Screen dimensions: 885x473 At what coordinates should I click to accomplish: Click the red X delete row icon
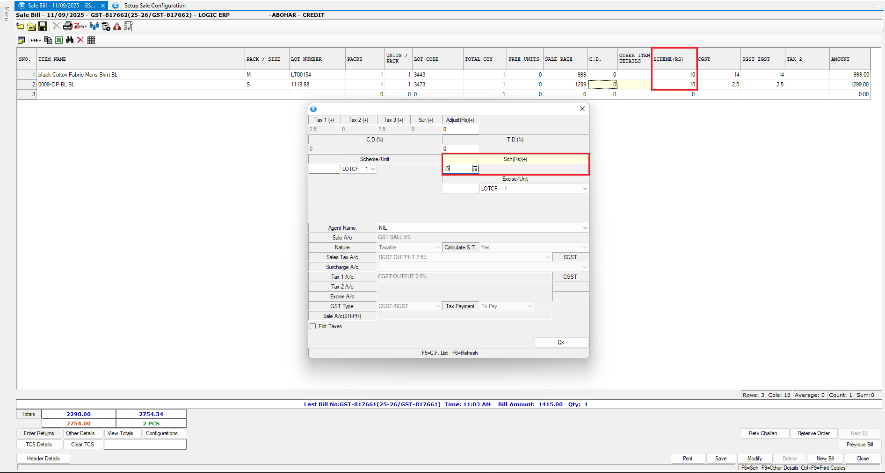point(80,40)
